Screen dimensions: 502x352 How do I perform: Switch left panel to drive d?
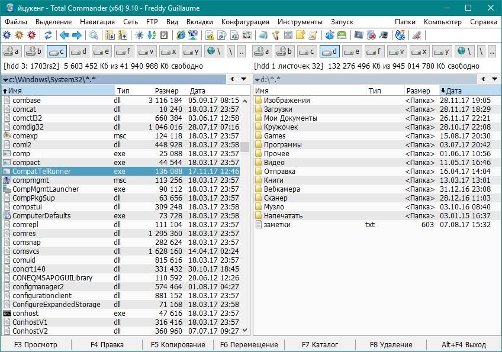click(79, 51)
